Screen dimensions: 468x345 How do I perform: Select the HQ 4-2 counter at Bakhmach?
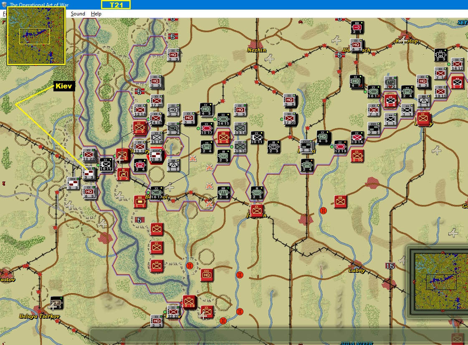[x=357, y=45]
